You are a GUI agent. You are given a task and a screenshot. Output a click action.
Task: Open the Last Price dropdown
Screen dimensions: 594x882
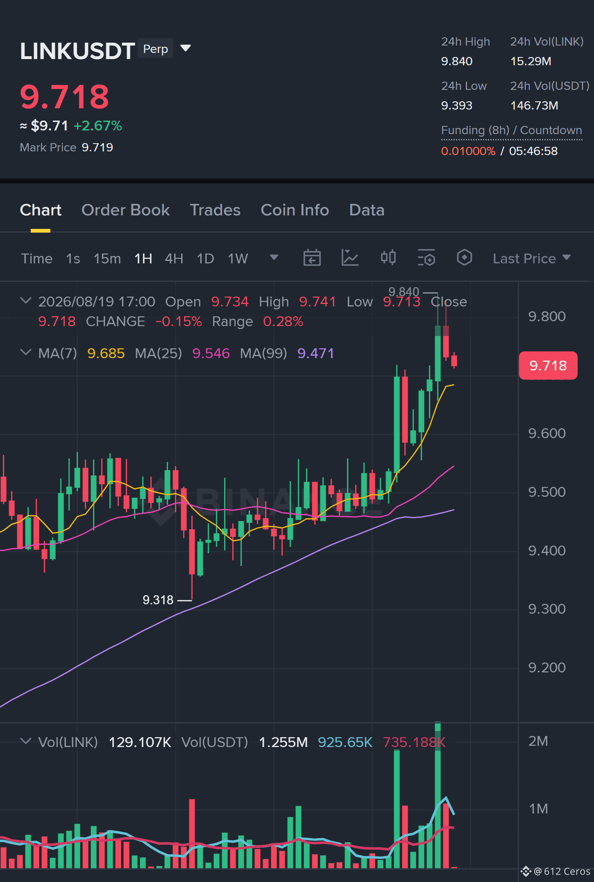click(532, 258)
